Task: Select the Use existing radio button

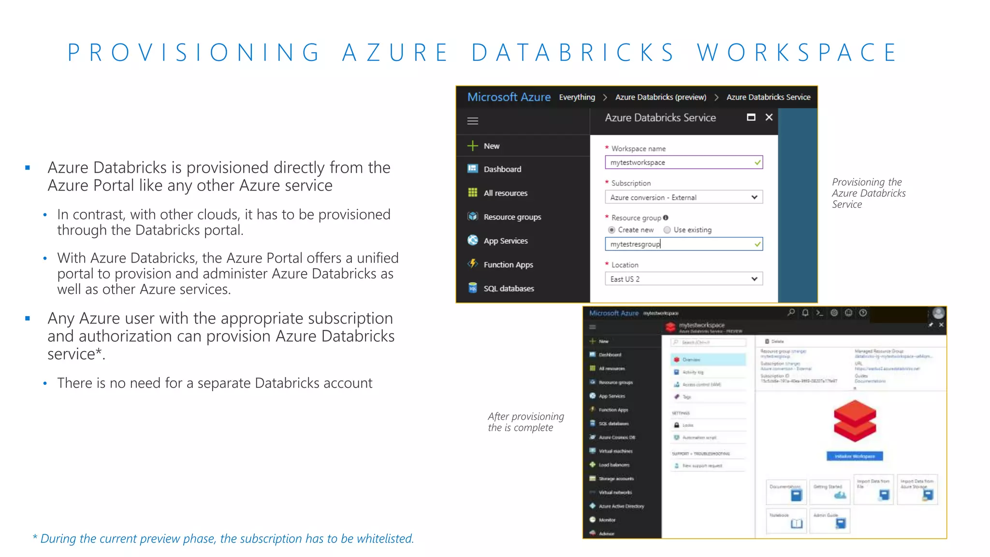Action: point(667,230)
